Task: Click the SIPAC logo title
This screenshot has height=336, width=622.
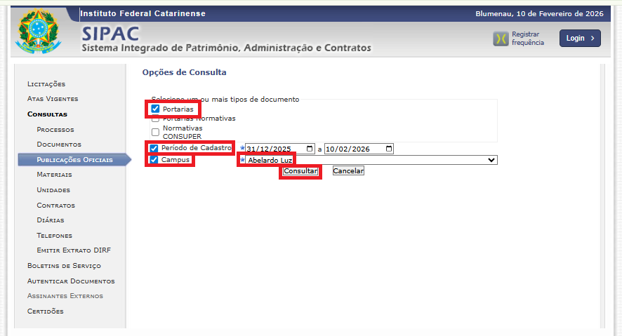Action: [110, 33]
